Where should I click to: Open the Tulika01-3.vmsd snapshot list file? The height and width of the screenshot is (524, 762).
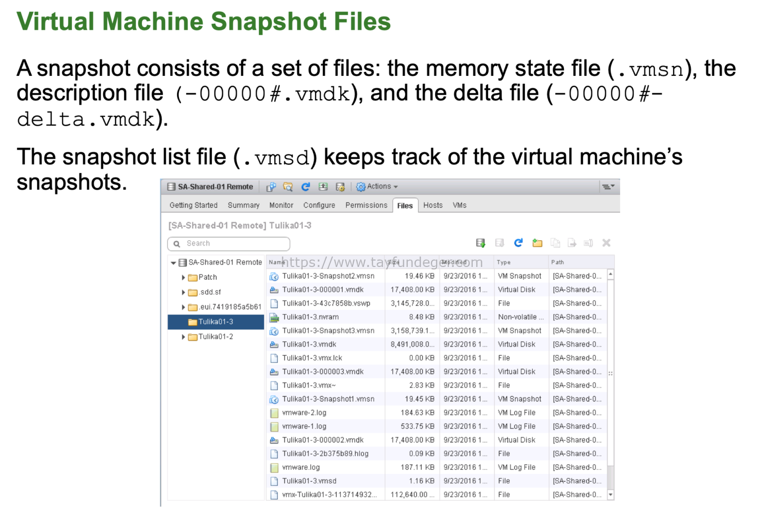point(309,480)
